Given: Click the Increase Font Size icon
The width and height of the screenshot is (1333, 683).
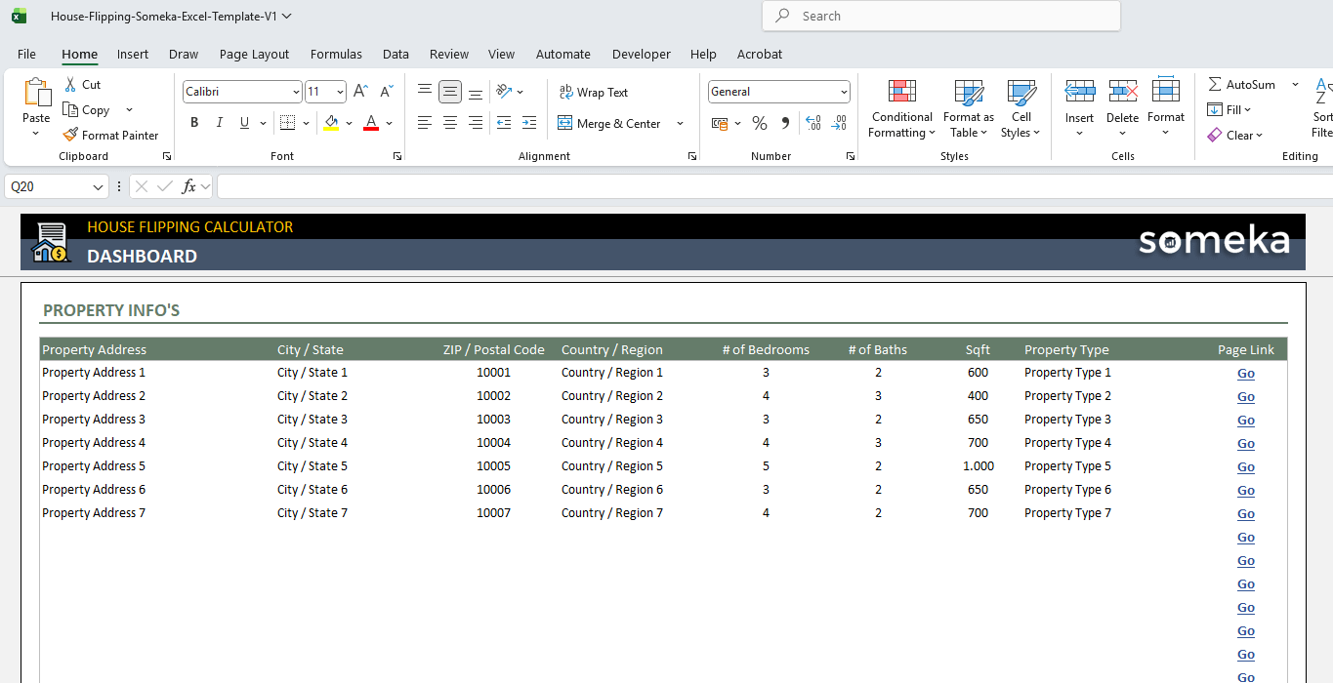Looking at the screenshot, I should 360,92.
